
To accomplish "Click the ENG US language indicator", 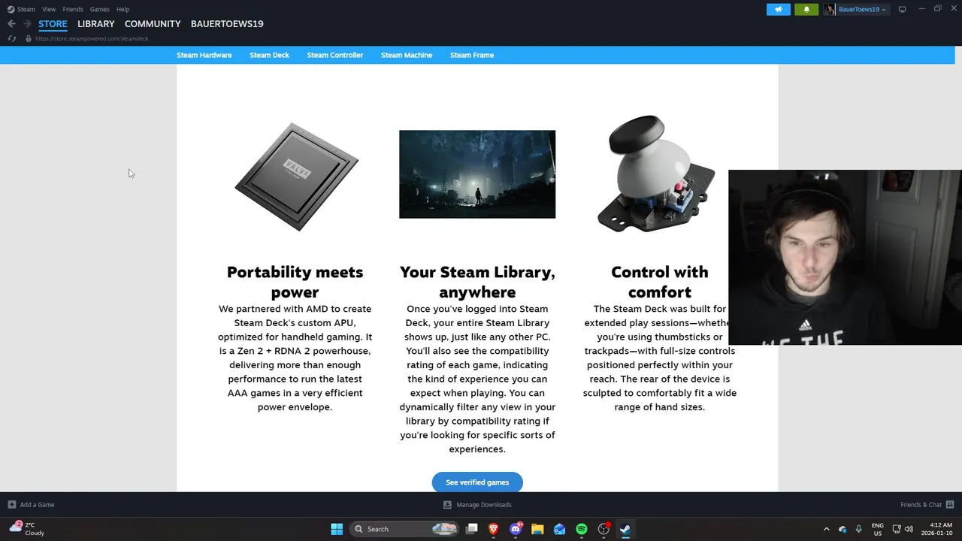I will 878,529.
